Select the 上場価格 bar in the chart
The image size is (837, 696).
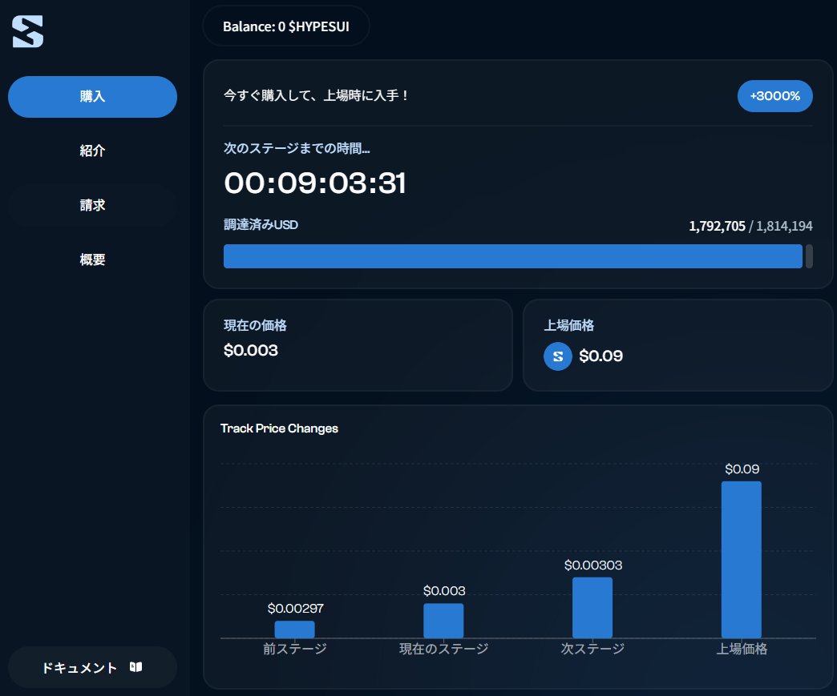pos(741,561)
